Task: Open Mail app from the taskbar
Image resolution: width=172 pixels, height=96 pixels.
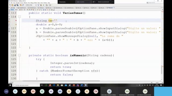Action: (66, 85)
